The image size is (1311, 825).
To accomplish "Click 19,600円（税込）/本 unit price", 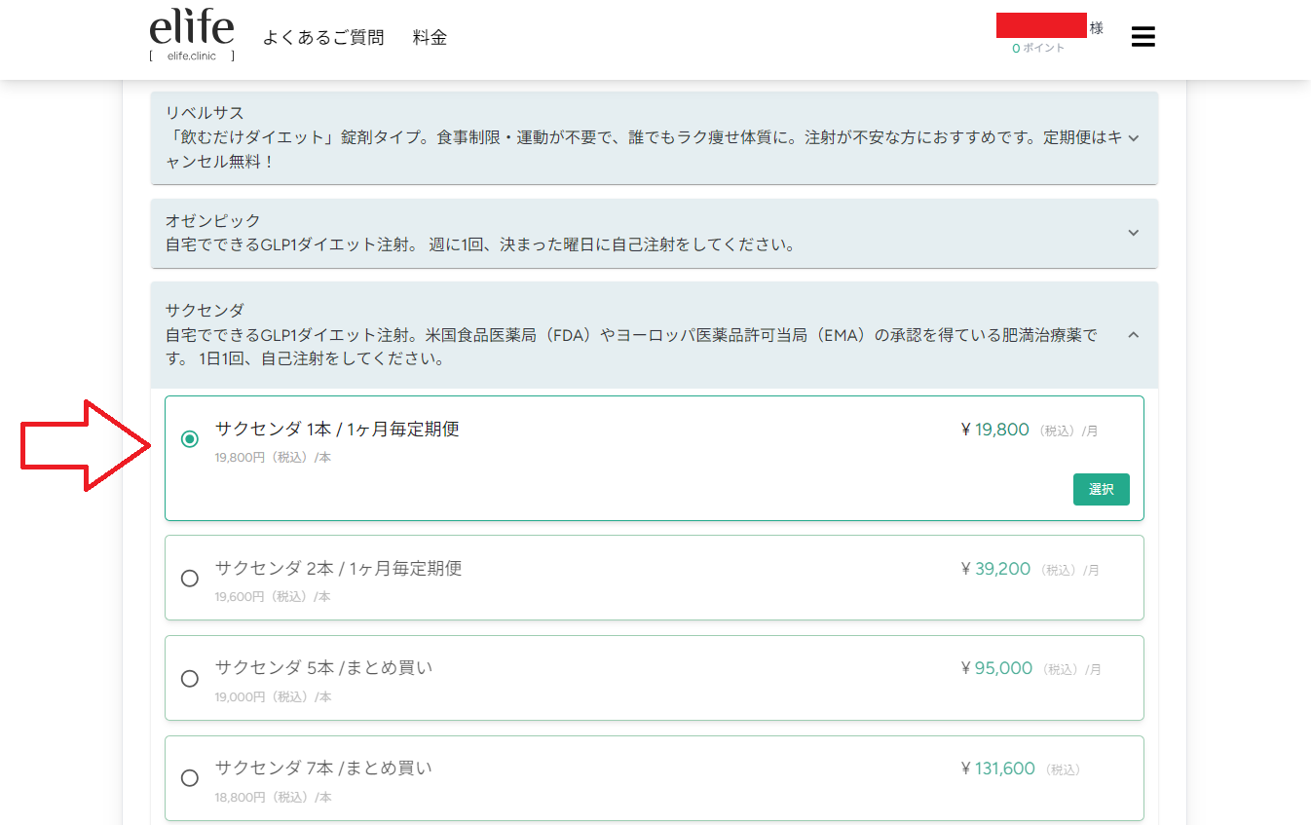I will 273,596.
